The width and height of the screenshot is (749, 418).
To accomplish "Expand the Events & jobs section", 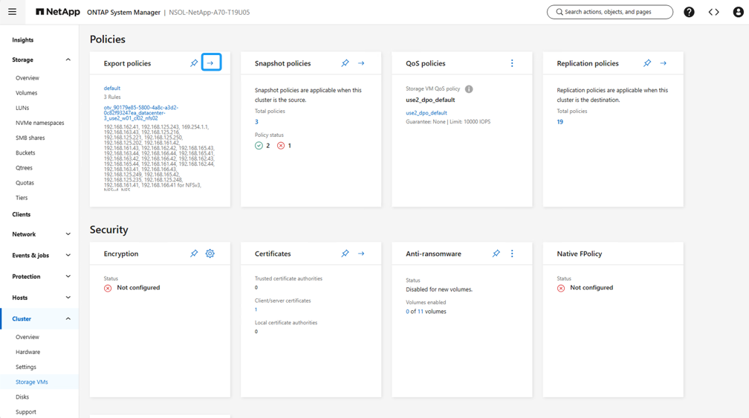I will pos(68,255).
